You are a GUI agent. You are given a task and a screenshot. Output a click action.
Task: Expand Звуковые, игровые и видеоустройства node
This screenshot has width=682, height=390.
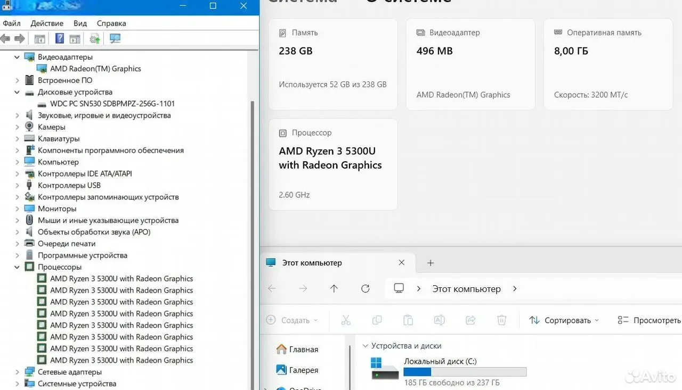pos(17,115)
